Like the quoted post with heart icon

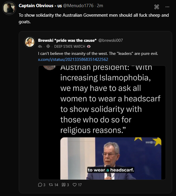pos(75,185)
